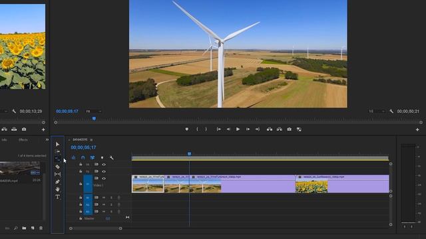Viewport: 426px width, 239px height.
Task: Go to Out point in Program Monitor
Action: (x=258, y=129)
